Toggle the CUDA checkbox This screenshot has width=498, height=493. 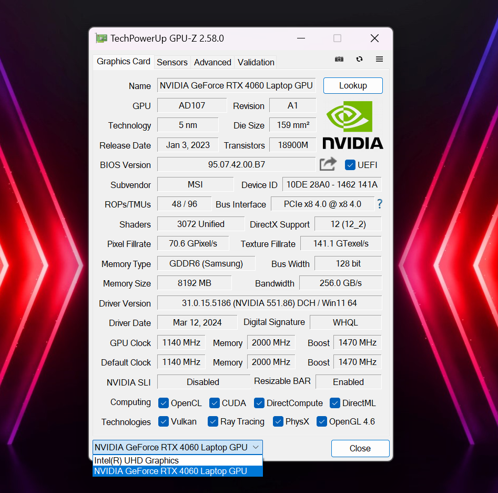click(x=215, y=403)
